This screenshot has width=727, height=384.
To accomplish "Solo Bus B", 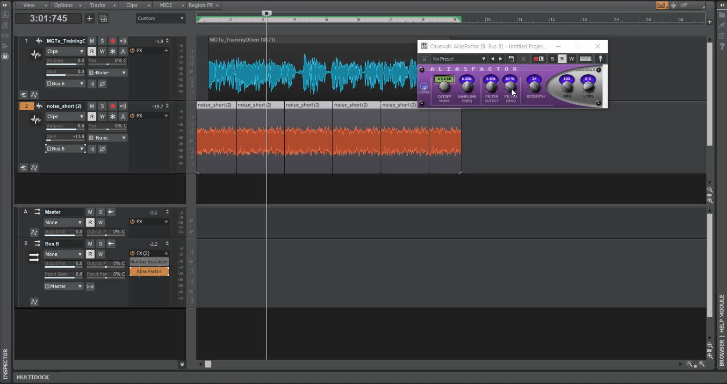I will (x=101, y=244).
